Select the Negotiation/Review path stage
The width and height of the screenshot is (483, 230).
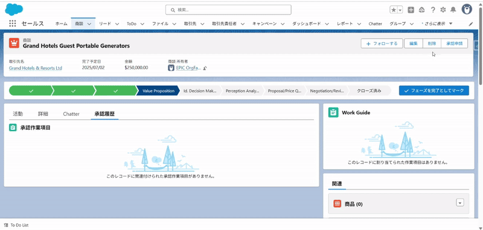click(327, 91)
